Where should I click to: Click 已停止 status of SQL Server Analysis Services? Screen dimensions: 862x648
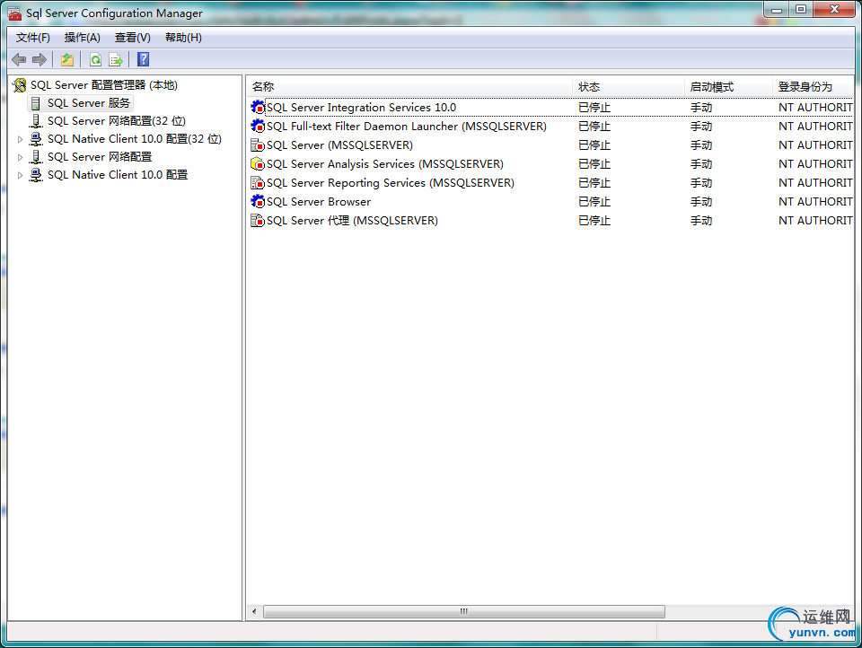pyautogui.click(x=594, y=163)
